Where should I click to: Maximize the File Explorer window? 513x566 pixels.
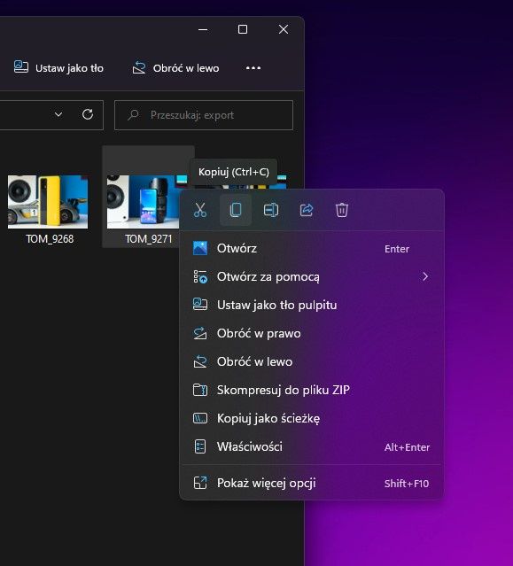243,29
